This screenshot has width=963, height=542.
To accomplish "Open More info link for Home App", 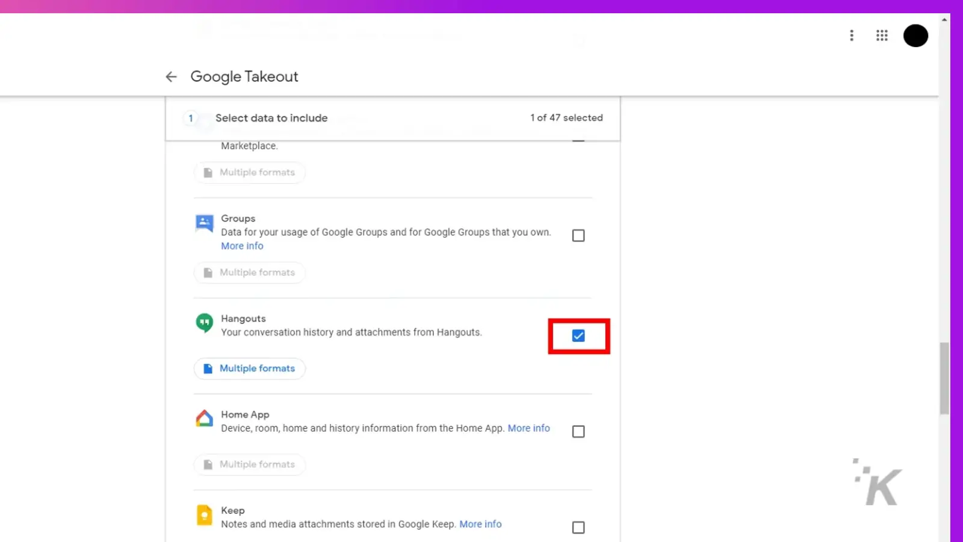I will [x=529, y=428].
